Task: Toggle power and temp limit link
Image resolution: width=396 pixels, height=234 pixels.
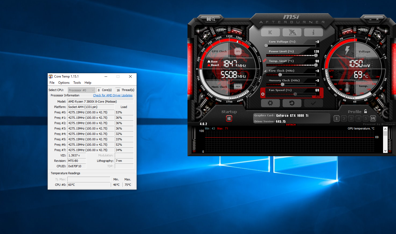Action: point(265,61)
